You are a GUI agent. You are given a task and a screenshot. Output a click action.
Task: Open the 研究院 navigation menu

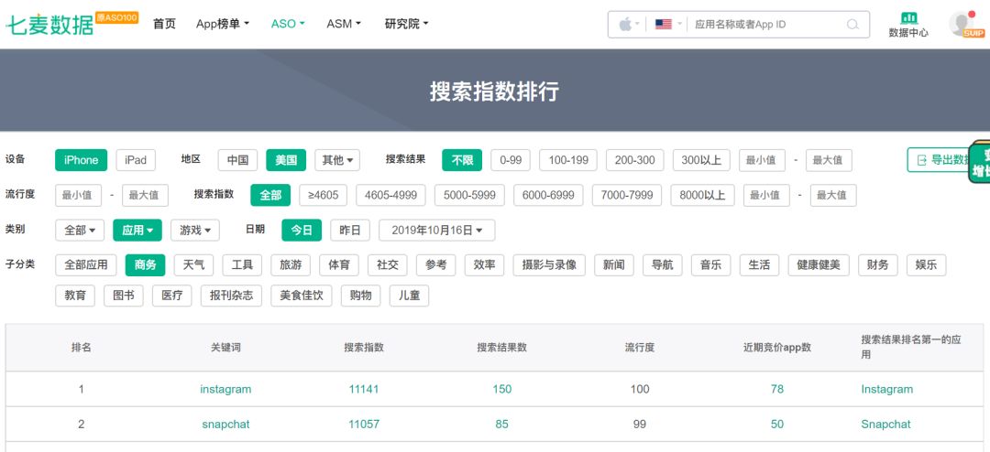click(407, 24)
